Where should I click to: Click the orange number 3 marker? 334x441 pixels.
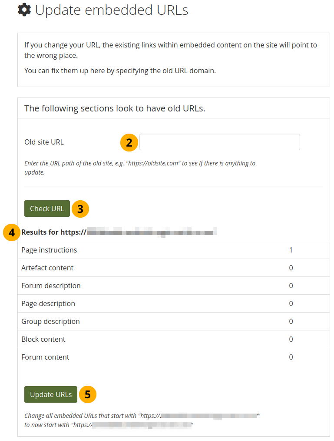pyautogui.click(x=80, y=209)
